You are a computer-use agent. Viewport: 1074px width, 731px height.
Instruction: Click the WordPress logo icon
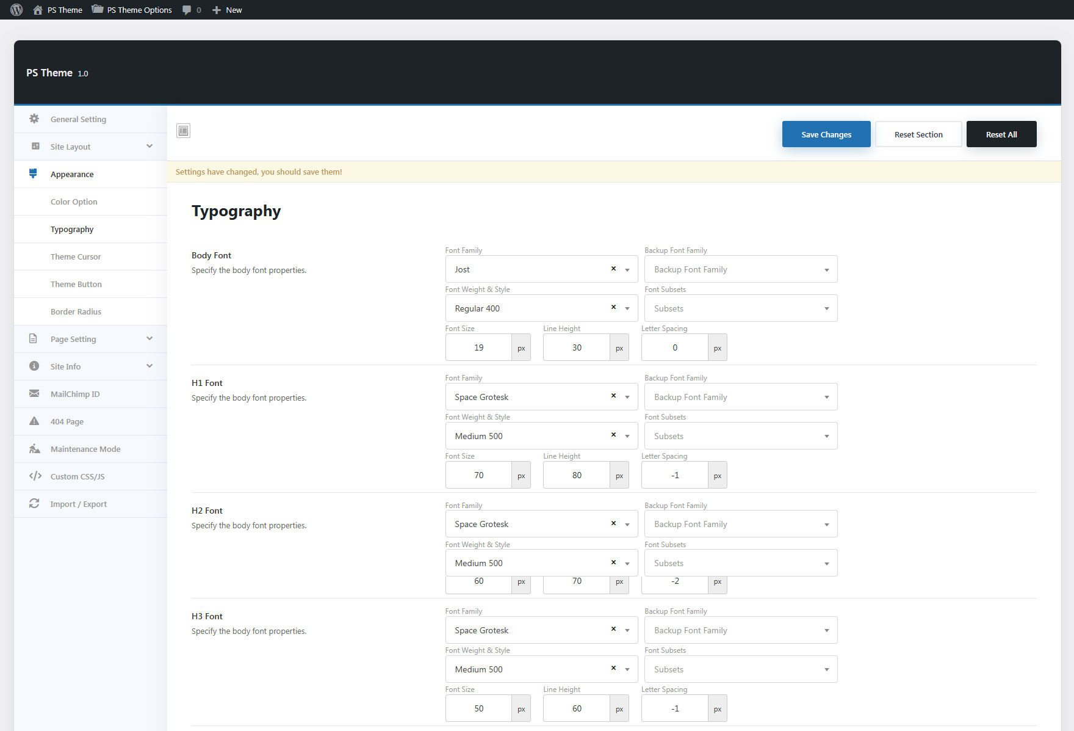click(x=16, y=10)
